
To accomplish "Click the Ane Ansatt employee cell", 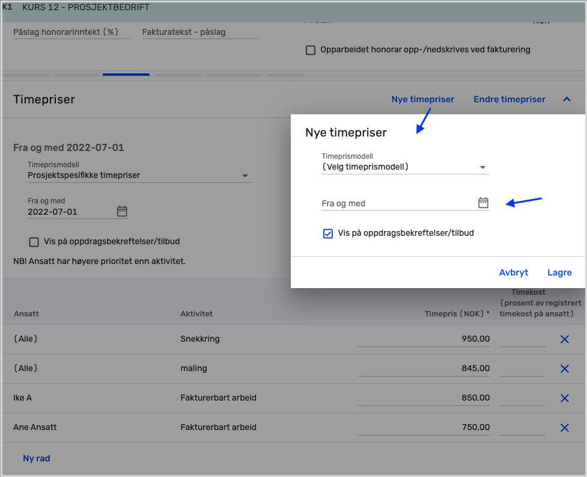I will point(35,427).
